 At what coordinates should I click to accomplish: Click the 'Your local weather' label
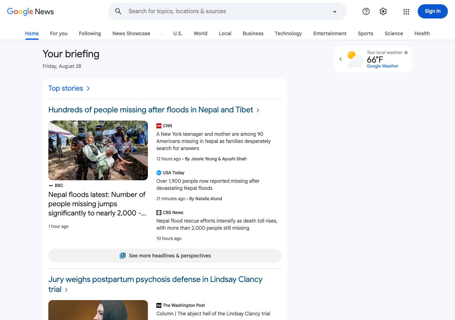click(x=385, y=53)
